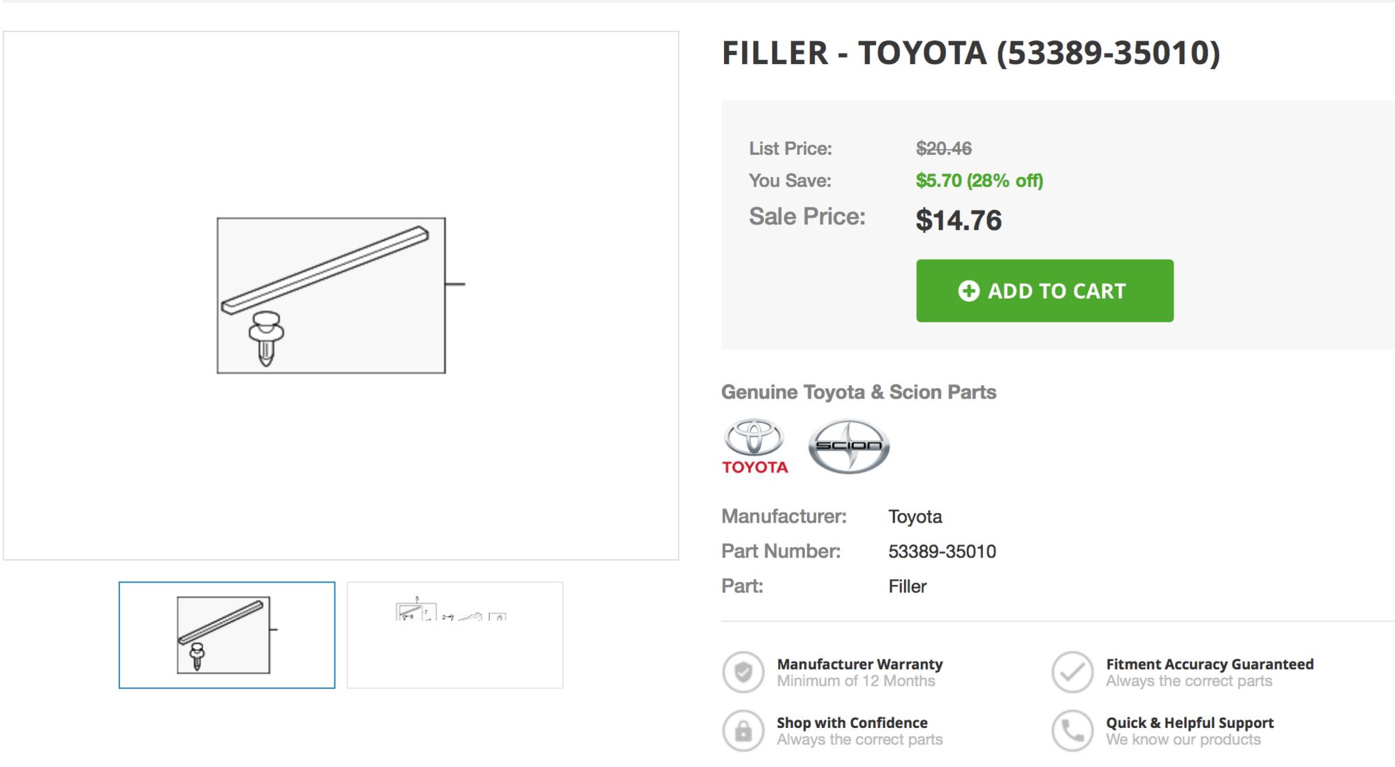Click the Genuine Toyota & Scion Parts heading

click(859, 392)
